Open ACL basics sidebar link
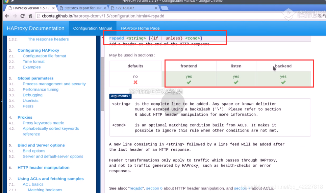This screenshot has width=326, height=193. click(x=33, y=184)
